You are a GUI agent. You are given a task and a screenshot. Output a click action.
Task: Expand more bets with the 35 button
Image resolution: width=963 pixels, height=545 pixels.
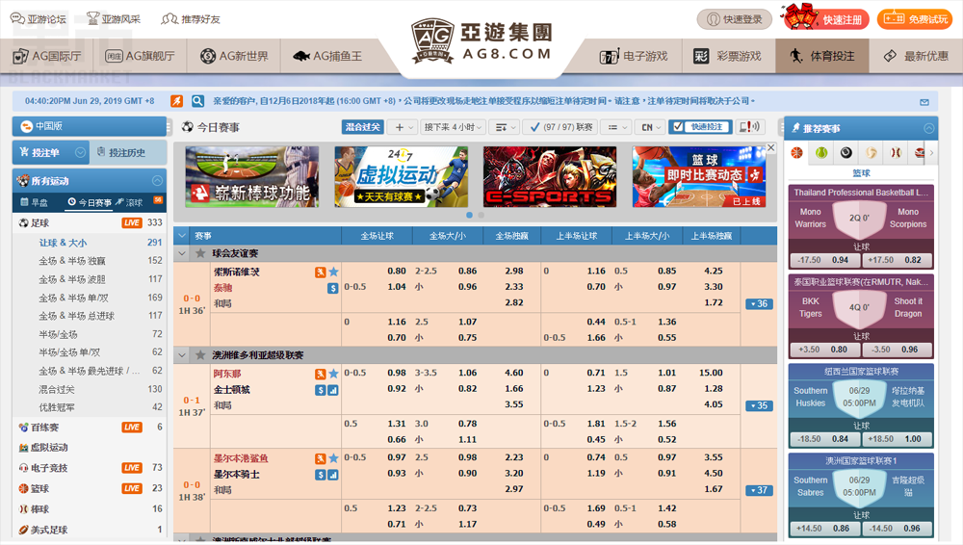coord(759,405)
